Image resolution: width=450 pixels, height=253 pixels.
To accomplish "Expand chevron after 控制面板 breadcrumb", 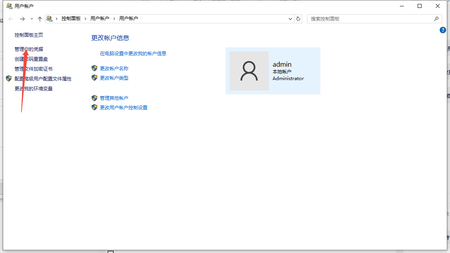I will click(x=85, y=19).
